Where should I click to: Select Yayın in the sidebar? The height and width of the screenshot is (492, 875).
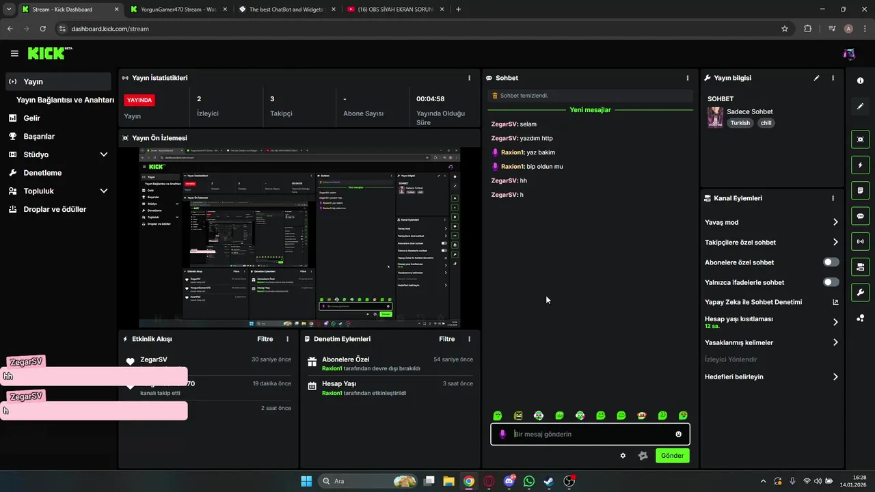58,81
